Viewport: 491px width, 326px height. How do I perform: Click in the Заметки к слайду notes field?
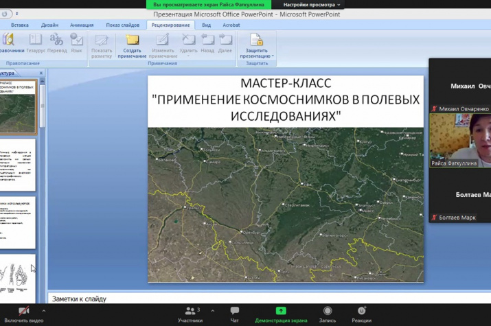point(269,299)
